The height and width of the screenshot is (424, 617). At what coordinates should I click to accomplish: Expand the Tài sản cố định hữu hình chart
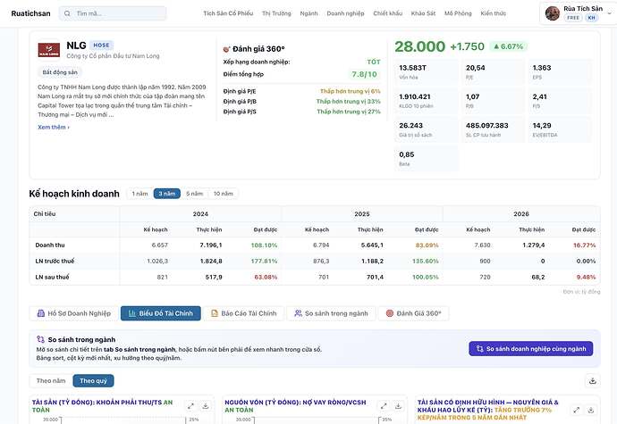point(577,410)
